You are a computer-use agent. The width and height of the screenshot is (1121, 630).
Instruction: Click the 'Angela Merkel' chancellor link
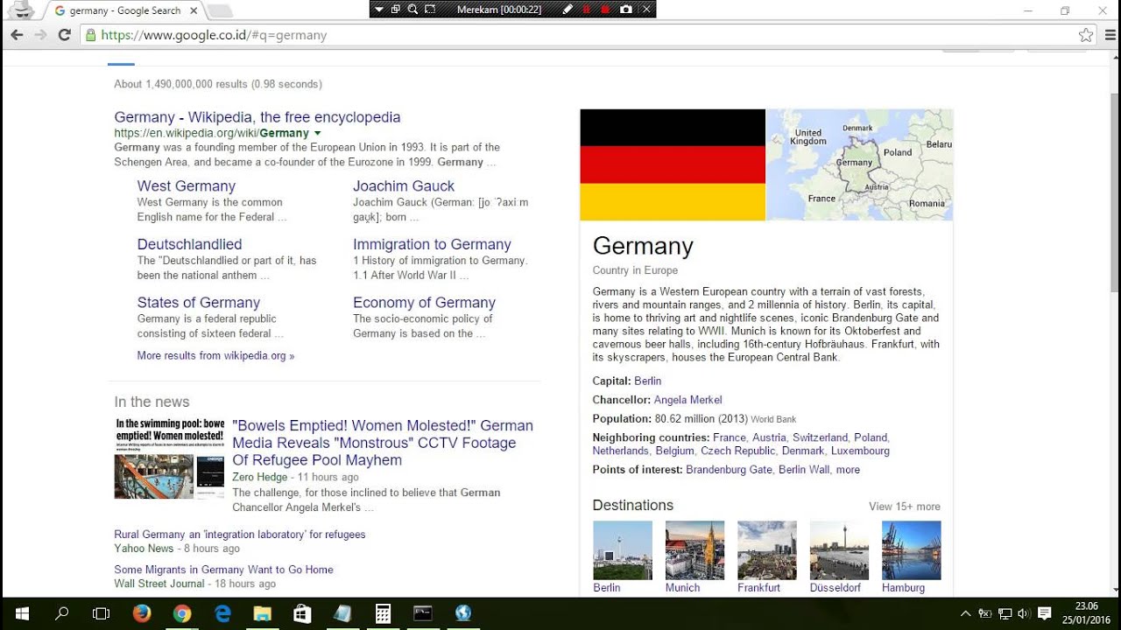(x=687, y=400)
